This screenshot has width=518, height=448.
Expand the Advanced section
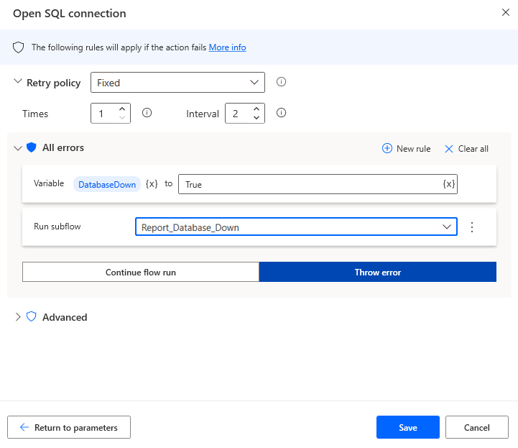18,316
